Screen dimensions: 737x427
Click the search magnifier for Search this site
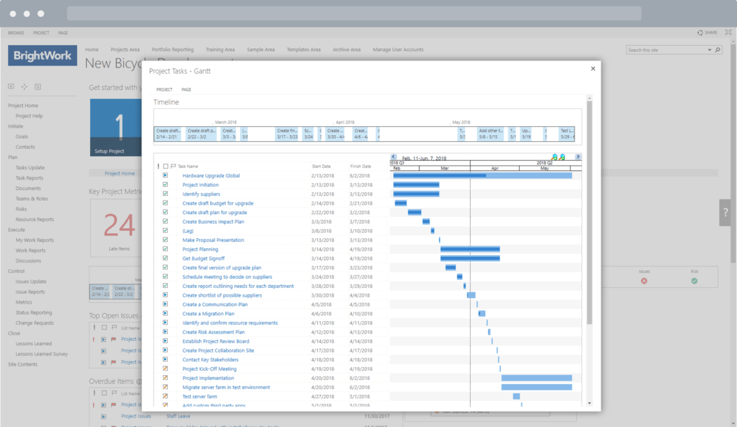[717, 49]
